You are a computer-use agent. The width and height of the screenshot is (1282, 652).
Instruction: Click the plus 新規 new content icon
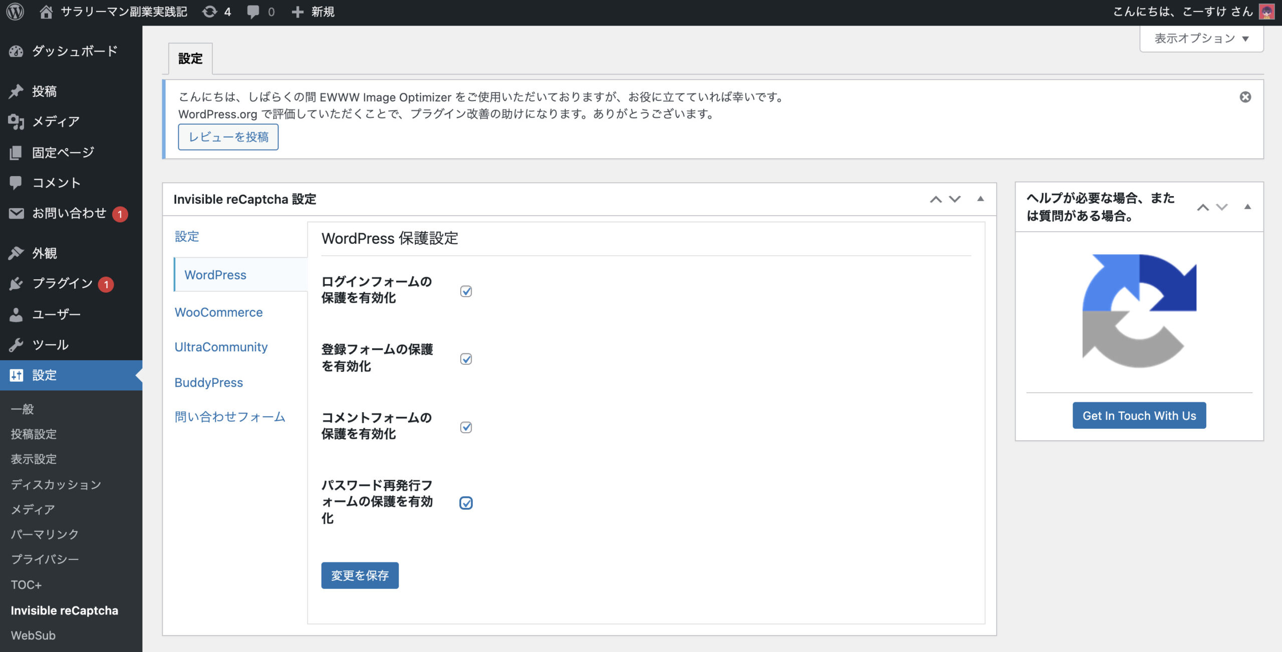(x=297, y=12)
